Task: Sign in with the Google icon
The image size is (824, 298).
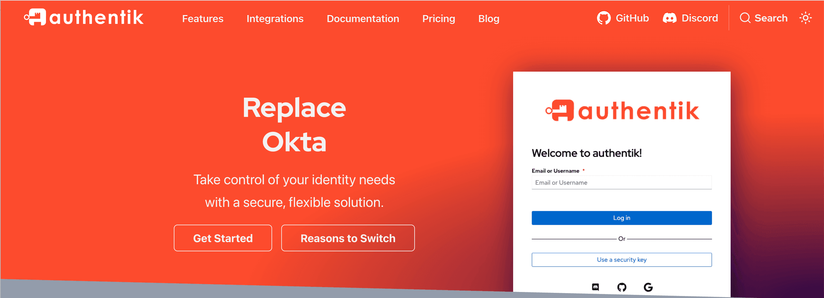Action: pos(648,287)
